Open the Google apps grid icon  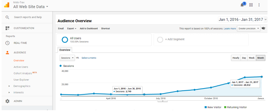tap(251, 5)
